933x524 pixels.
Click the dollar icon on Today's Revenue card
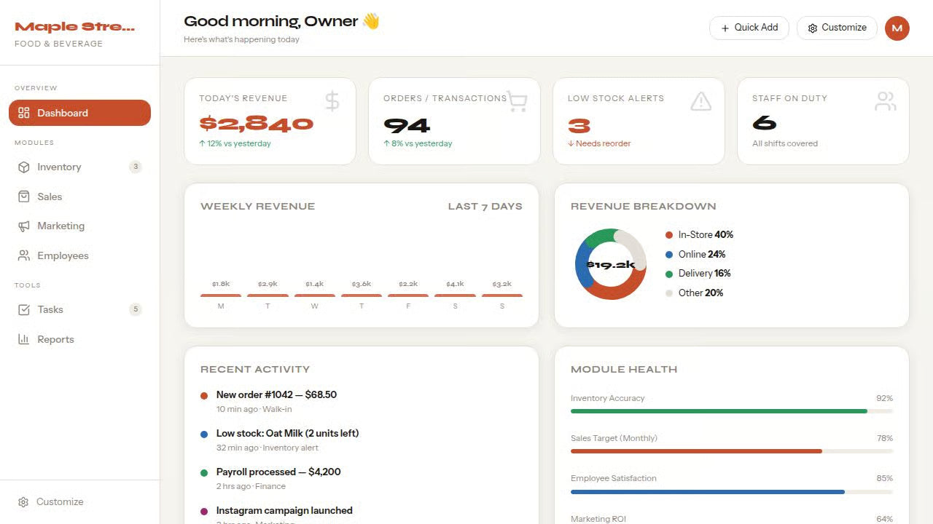[332, 100]
